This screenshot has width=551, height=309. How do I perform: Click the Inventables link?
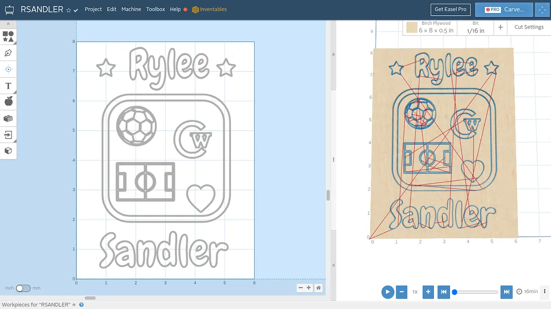click(209, 9)
